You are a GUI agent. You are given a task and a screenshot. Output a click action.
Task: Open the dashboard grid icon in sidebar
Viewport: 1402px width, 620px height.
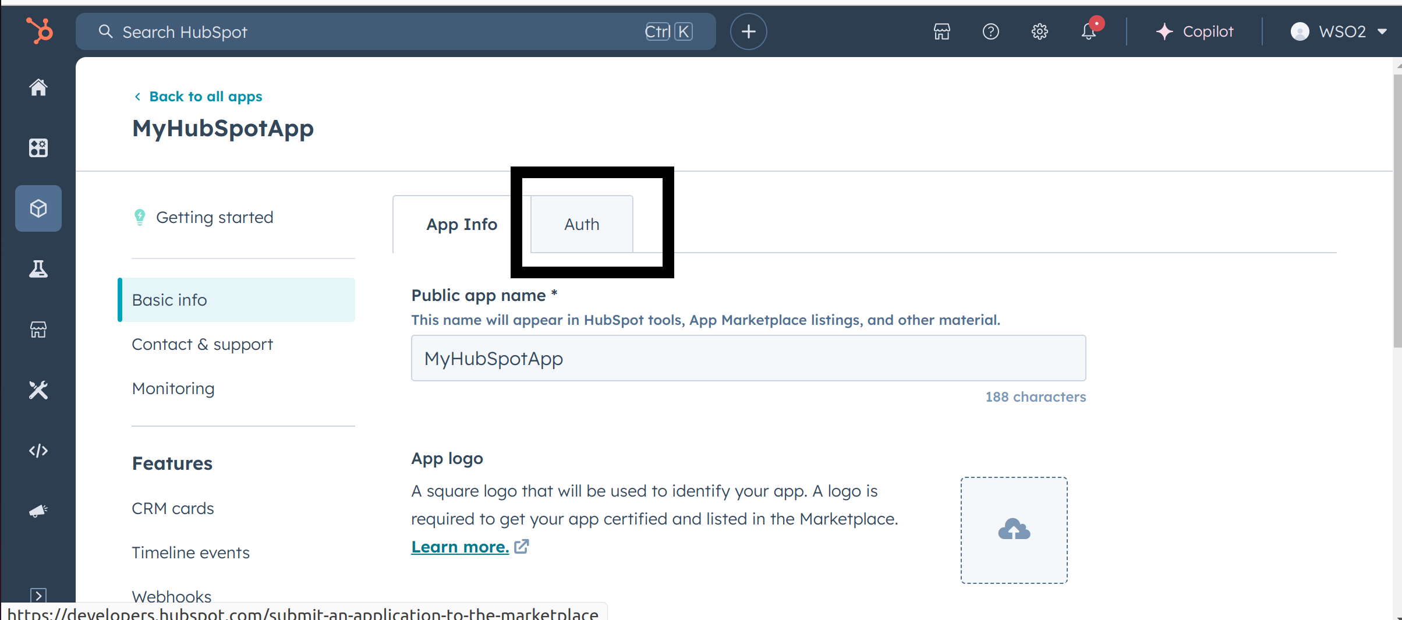[38, 147]
